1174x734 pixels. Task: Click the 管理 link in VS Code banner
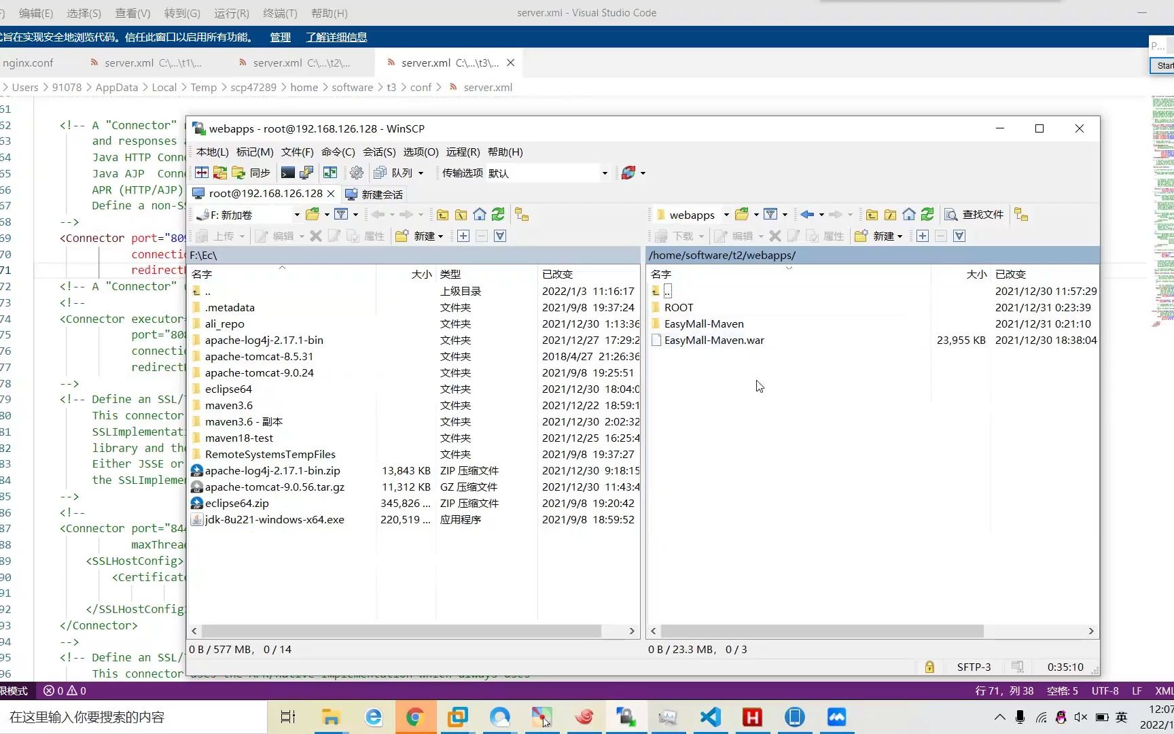click(280, 37)
